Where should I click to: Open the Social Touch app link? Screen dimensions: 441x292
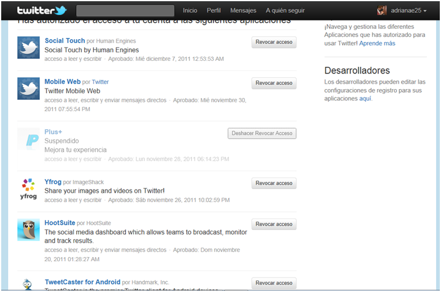click(65, 41)
